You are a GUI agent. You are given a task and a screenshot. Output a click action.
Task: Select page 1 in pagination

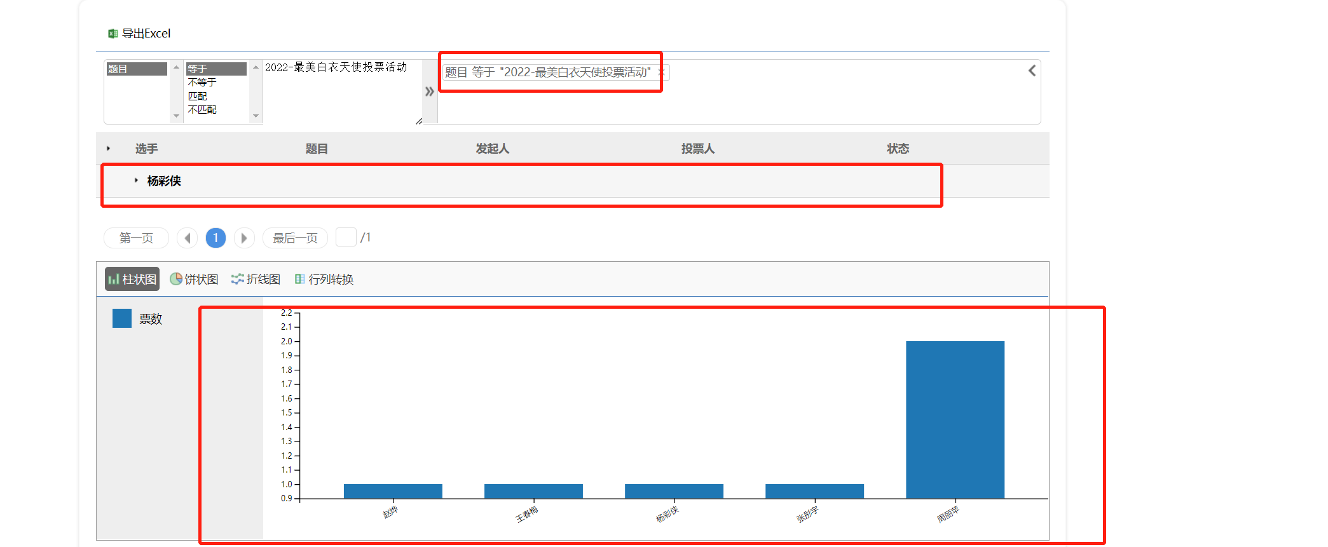(216, 238)
